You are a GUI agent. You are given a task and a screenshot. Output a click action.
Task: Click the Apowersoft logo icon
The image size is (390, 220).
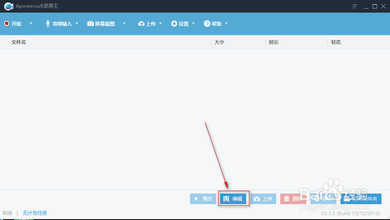click(x=9, y=6)
